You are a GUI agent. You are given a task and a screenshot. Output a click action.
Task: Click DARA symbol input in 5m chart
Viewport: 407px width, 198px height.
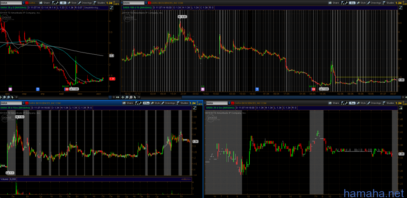[217, 103]
